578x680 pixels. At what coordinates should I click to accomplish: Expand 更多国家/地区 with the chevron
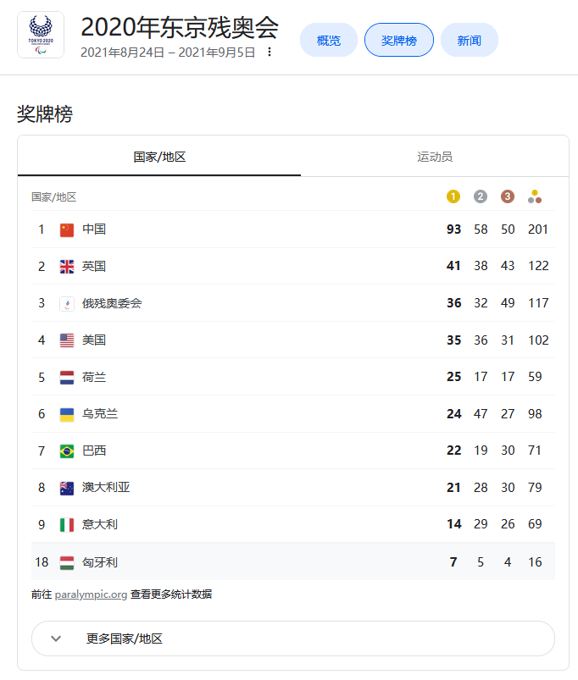[x=57, y=639]
